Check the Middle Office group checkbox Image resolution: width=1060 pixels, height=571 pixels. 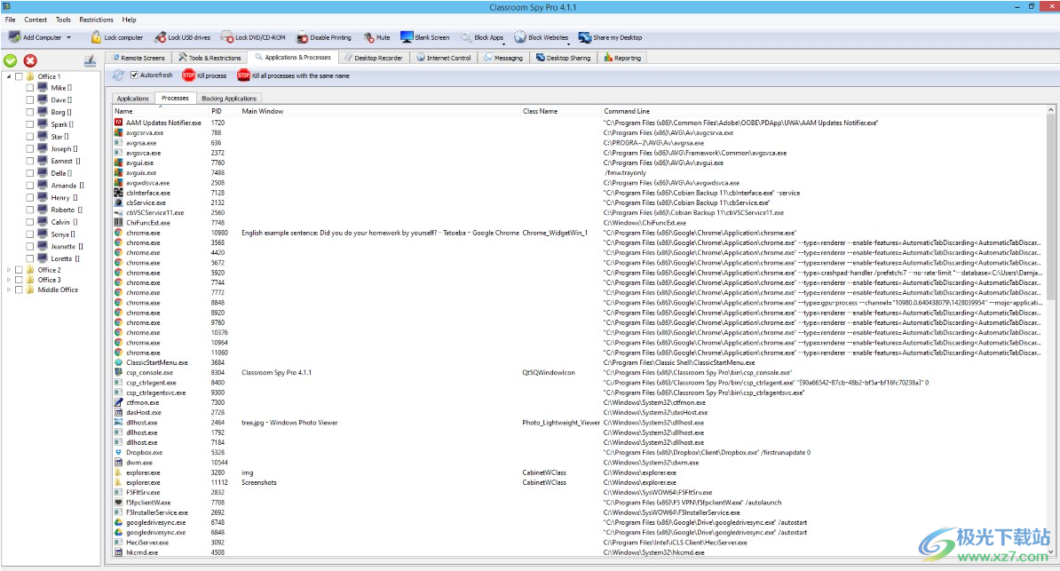tap(19, 289)
